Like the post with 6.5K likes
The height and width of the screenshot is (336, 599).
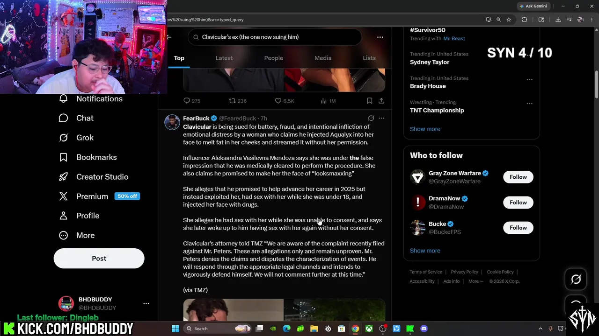284,101
